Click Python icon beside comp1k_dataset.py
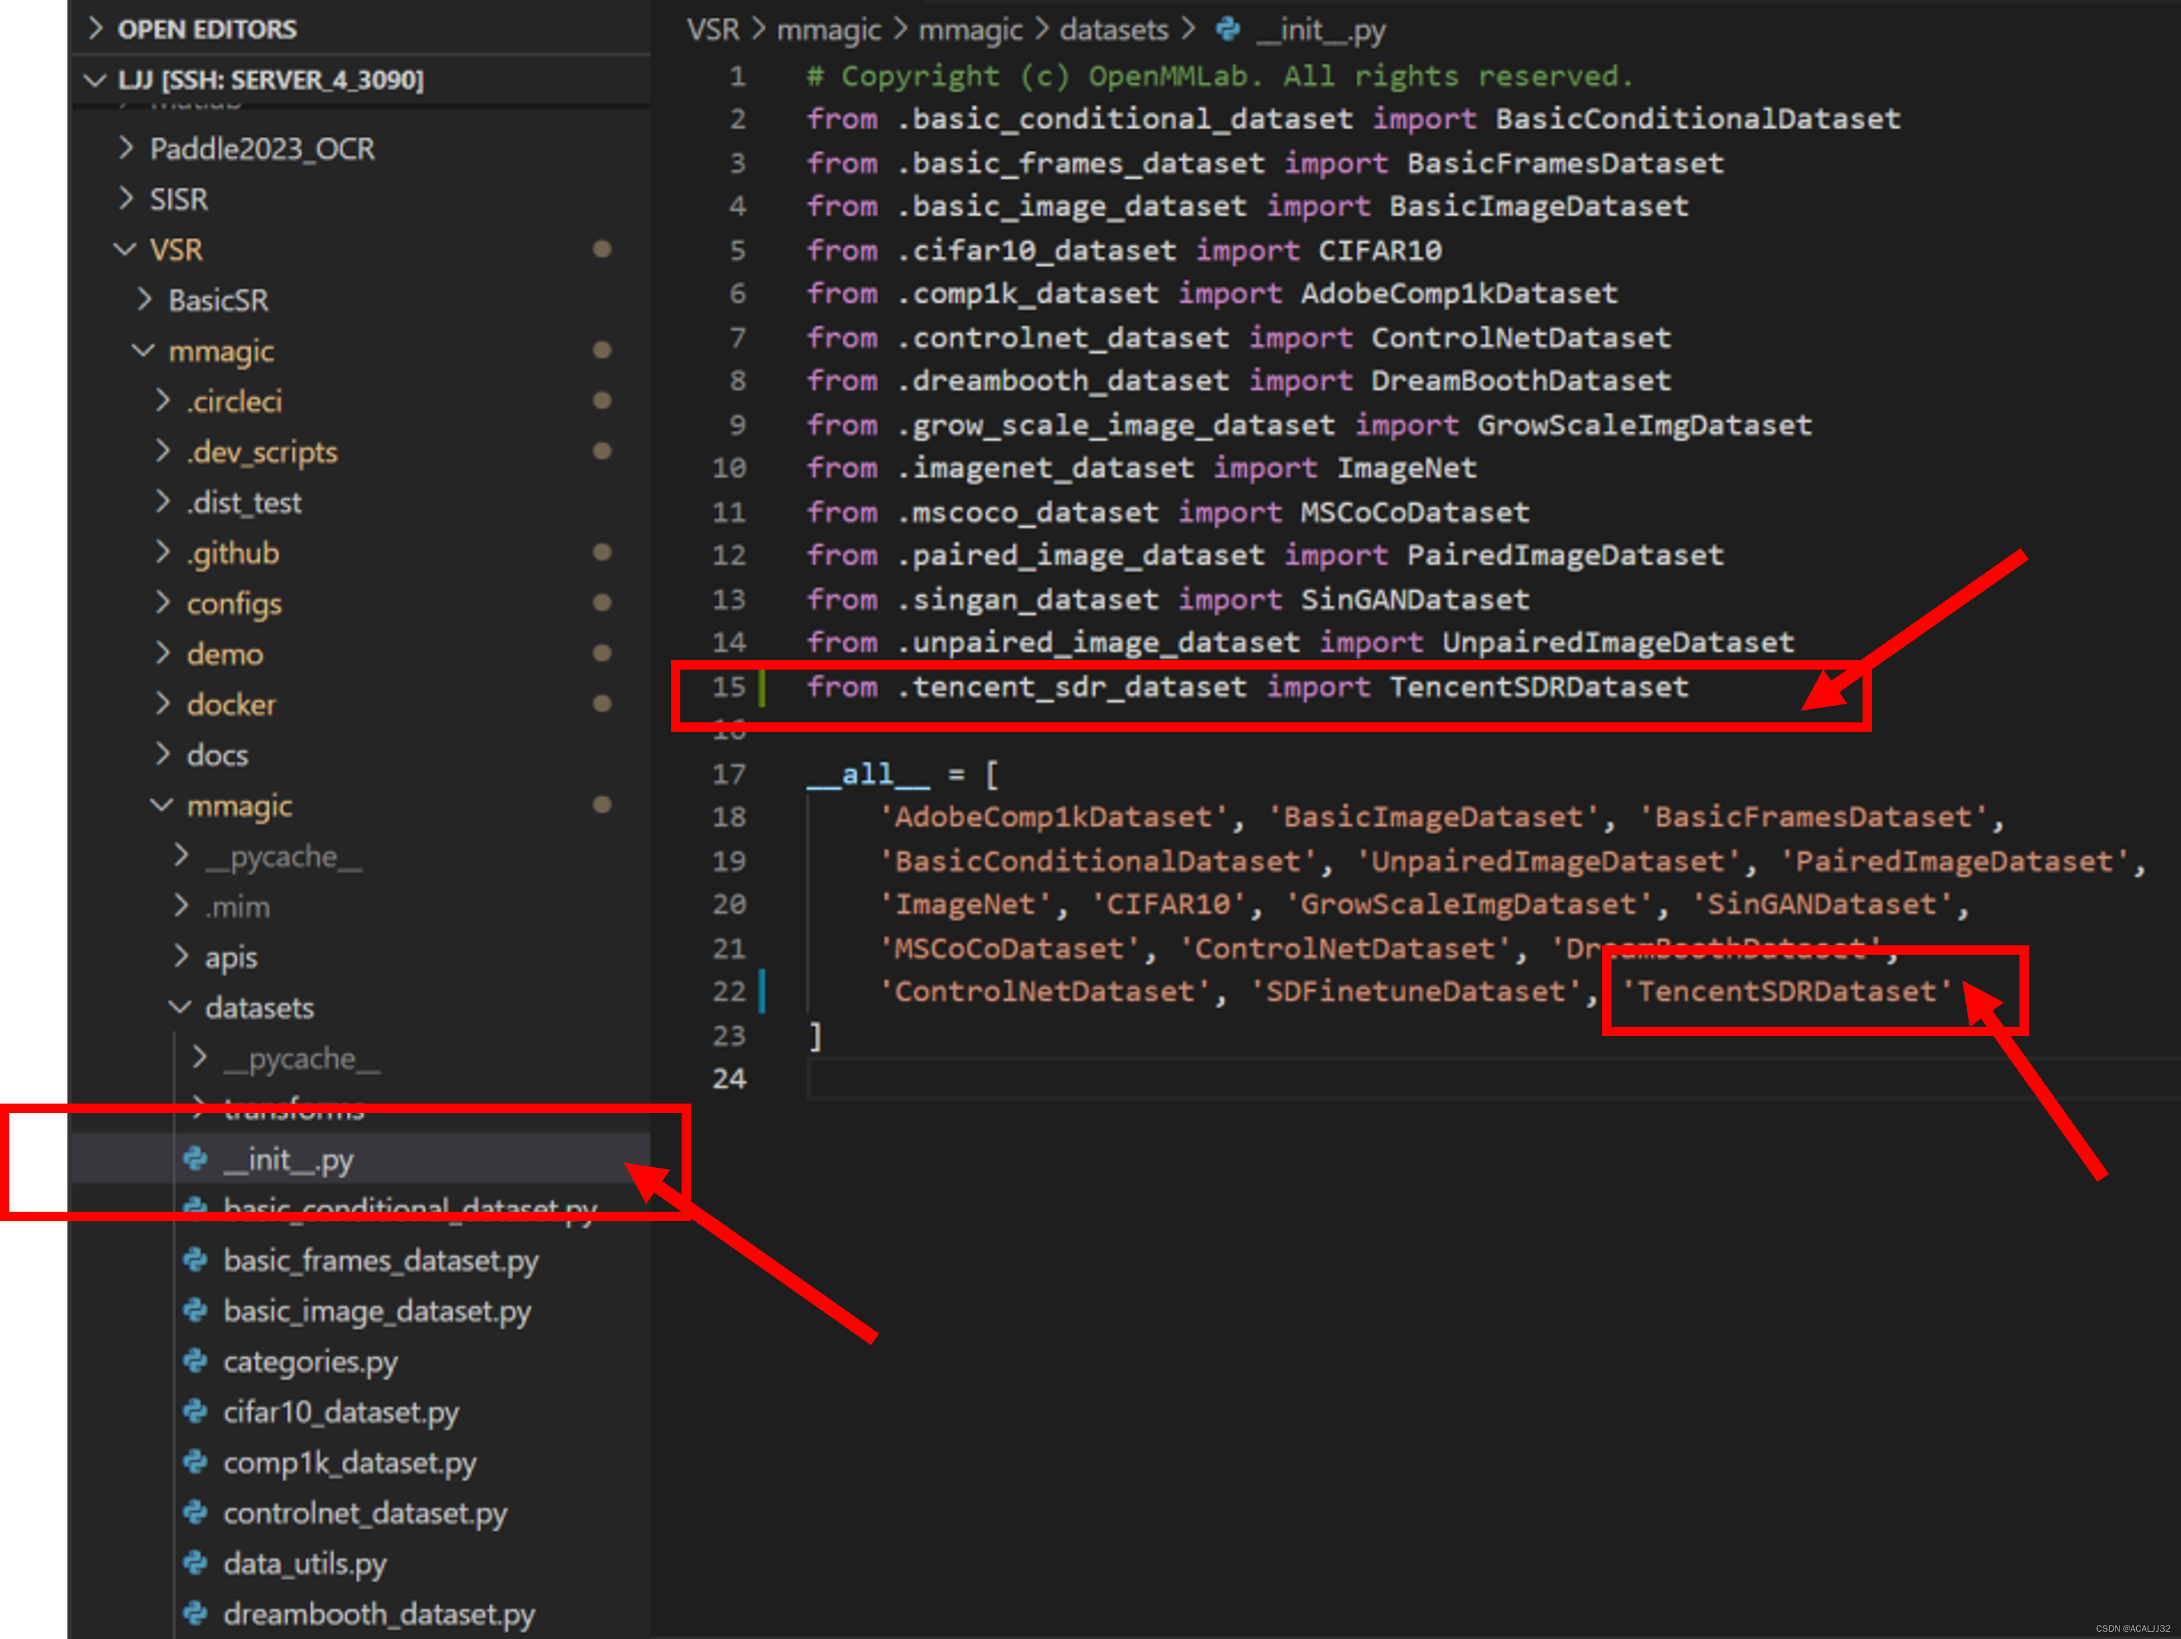Image resolution: width=2181 pixels, height=1639 pixels. tap(195, 1461)
